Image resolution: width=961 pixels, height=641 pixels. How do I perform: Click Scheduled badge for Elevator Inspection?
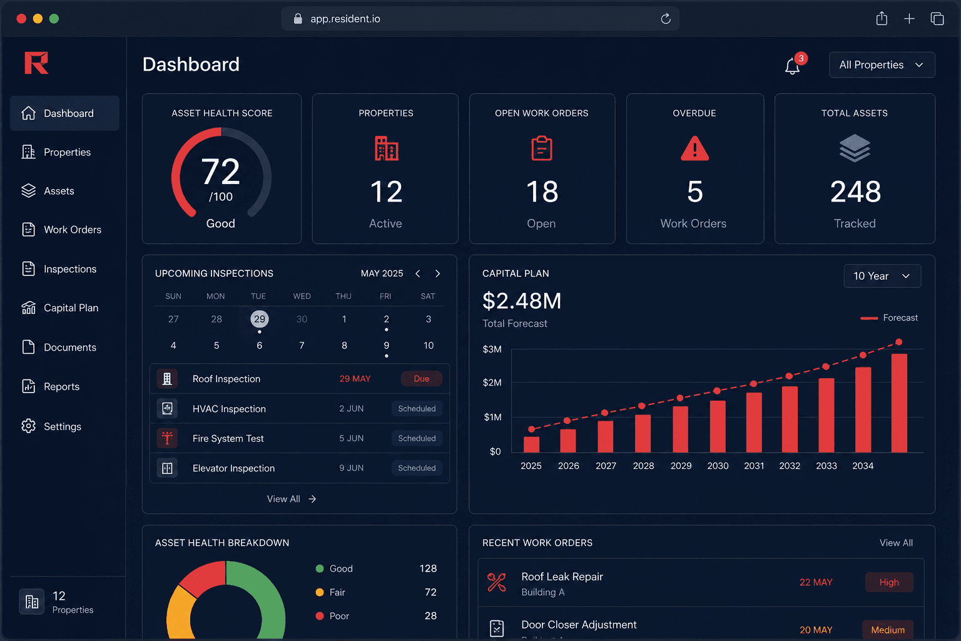[x=417, y=468]
